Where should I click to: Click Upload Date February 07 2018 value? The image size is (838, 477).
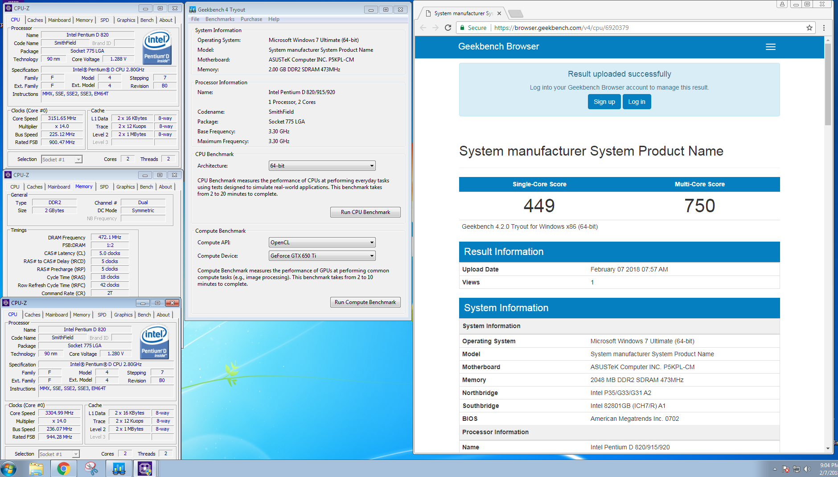[629, 269]
